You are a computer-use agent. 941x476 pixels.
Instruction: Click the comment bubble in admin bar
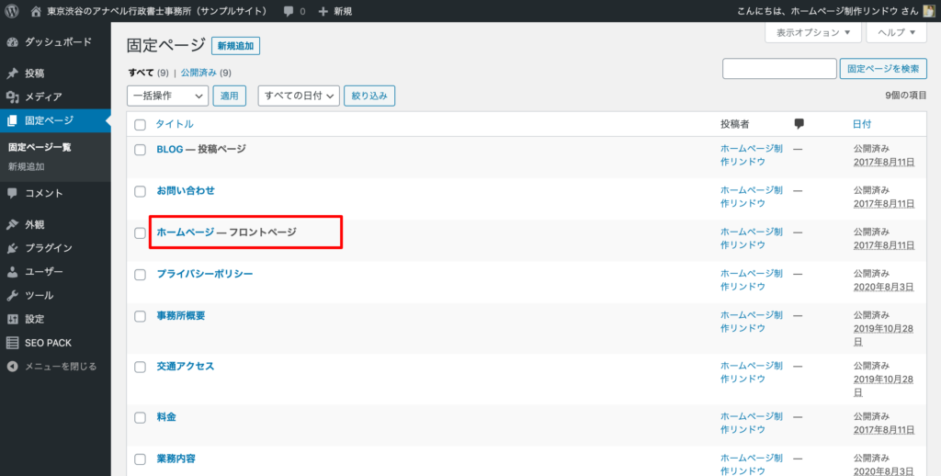coord(289,11)
